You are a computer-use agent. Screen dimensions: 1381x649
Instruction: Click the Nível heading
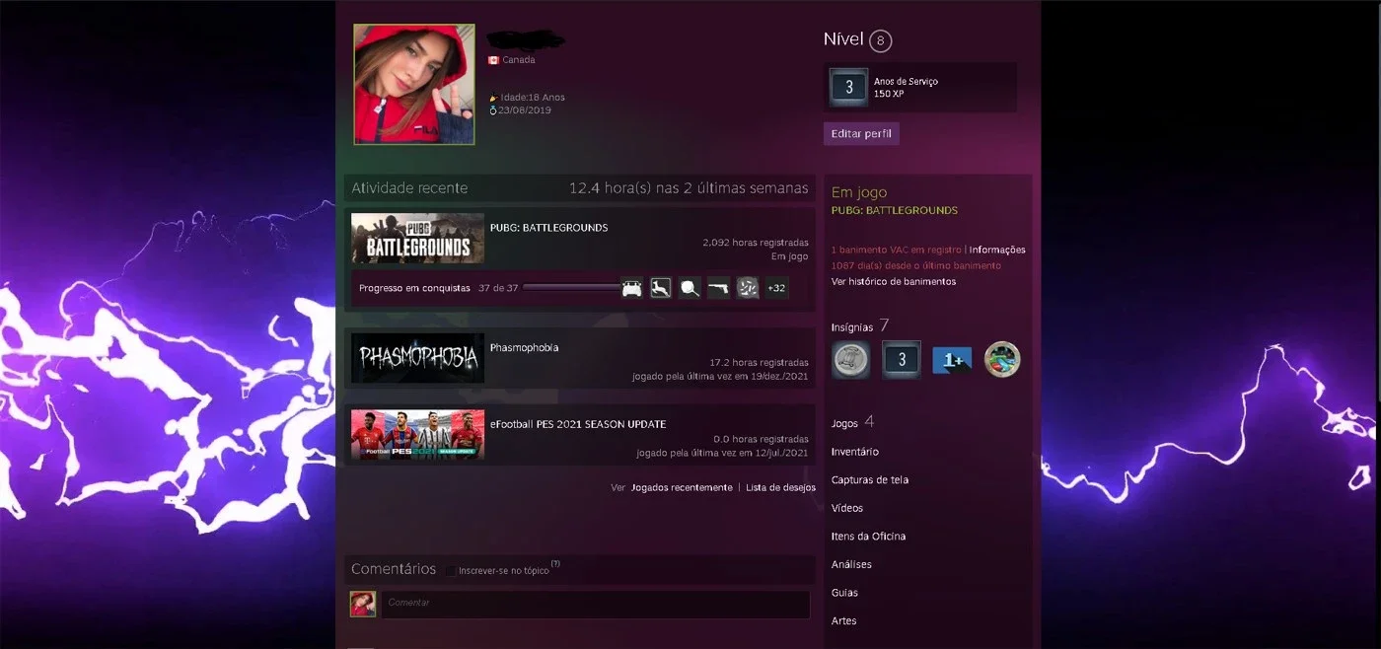tap(843, 39)
